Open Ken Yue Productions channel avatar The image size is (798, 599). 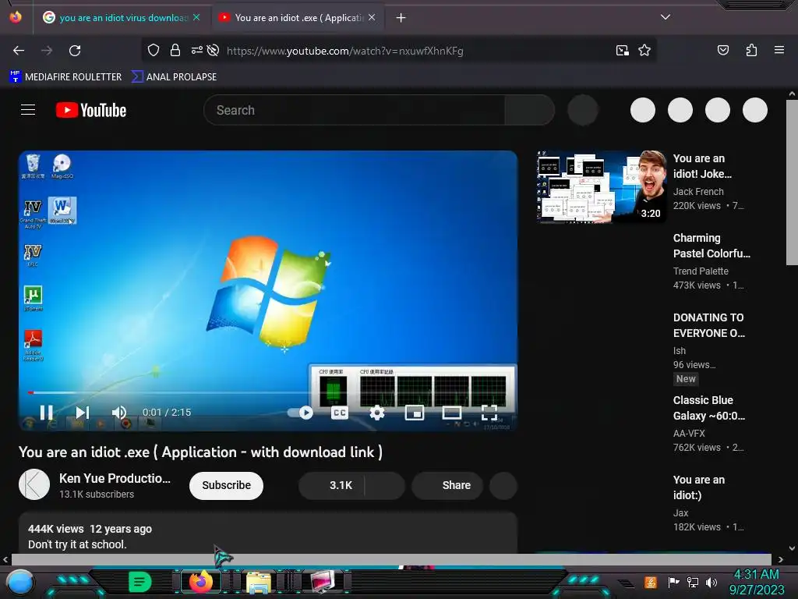tap(34, 484)
